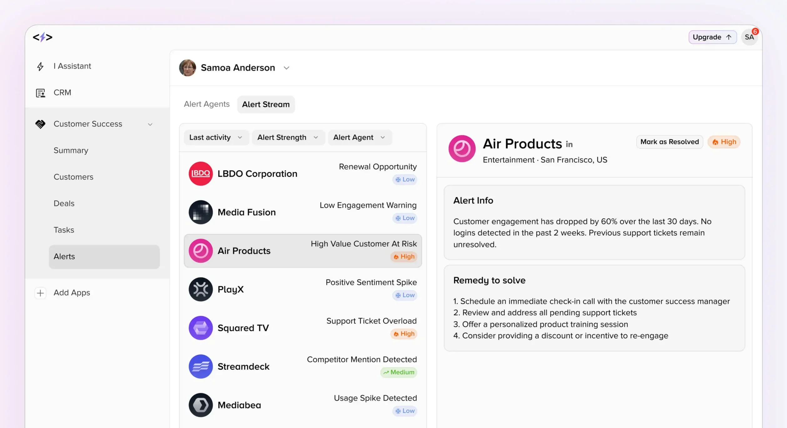Click the PlayX company logo
This screenshot has width=787, height=428.
pyautogui.click(x=200, y=289)
